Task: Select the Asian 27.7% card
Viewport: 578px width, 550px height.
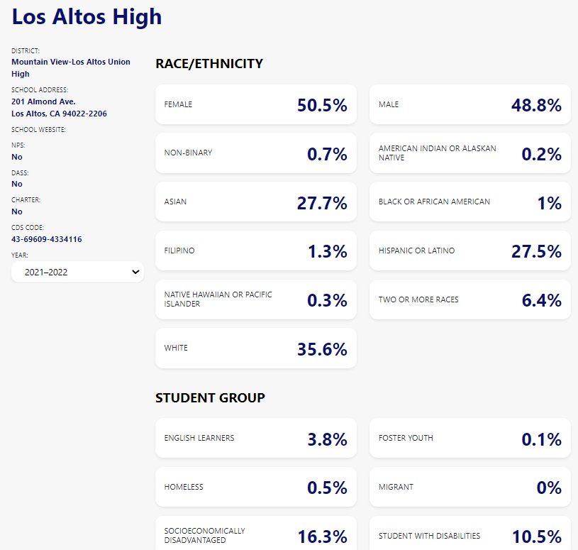Action: (x=255, y=202)
